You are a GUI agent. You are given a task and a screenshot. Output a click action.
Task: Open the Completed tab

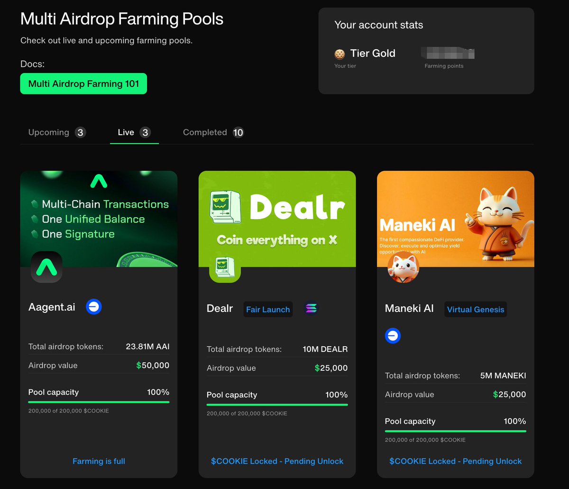click(213, 132)
